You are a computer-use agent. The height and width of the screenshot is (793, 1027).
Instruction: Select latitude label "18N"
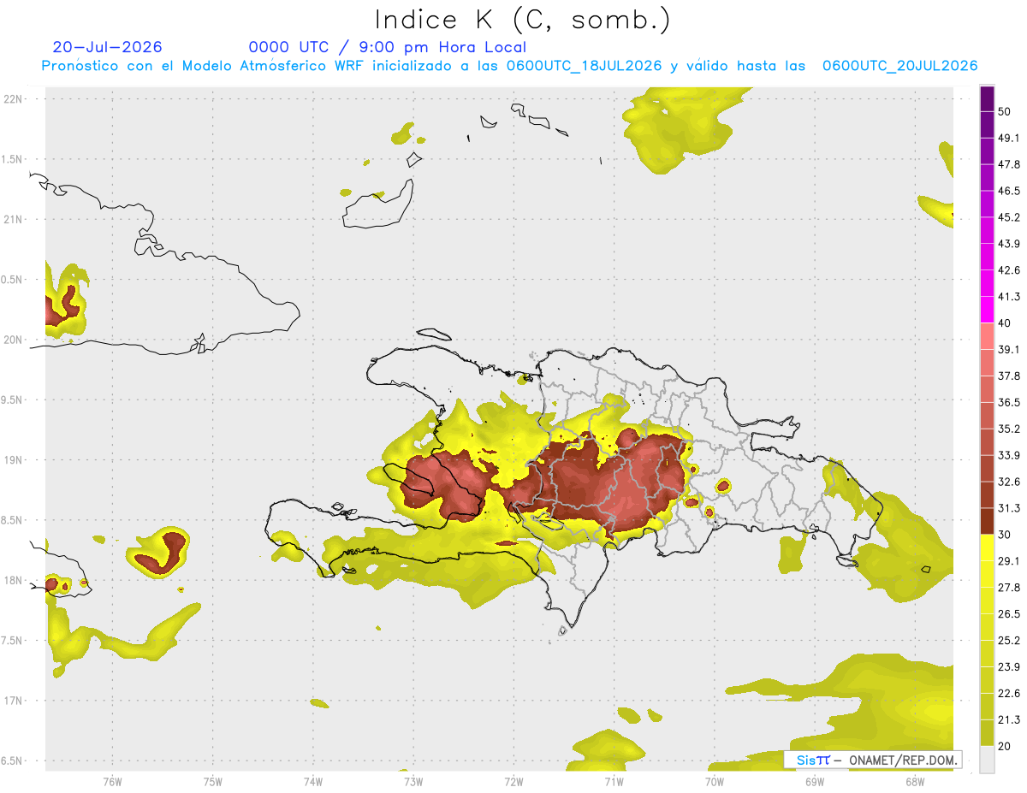(x=13, y=580)
